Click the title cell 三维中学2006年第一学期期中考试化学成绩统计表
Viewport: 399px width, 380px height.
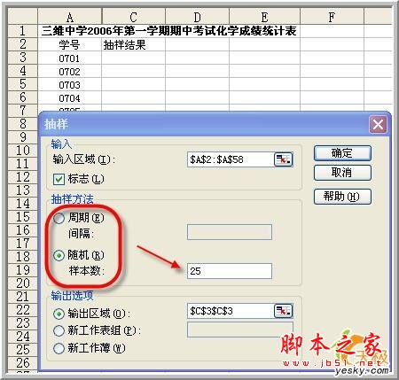pos(168,31)
